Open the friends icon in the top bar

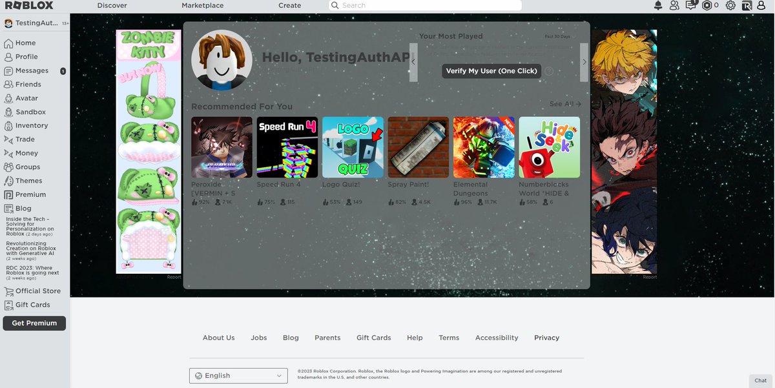(x=674, y=6)
